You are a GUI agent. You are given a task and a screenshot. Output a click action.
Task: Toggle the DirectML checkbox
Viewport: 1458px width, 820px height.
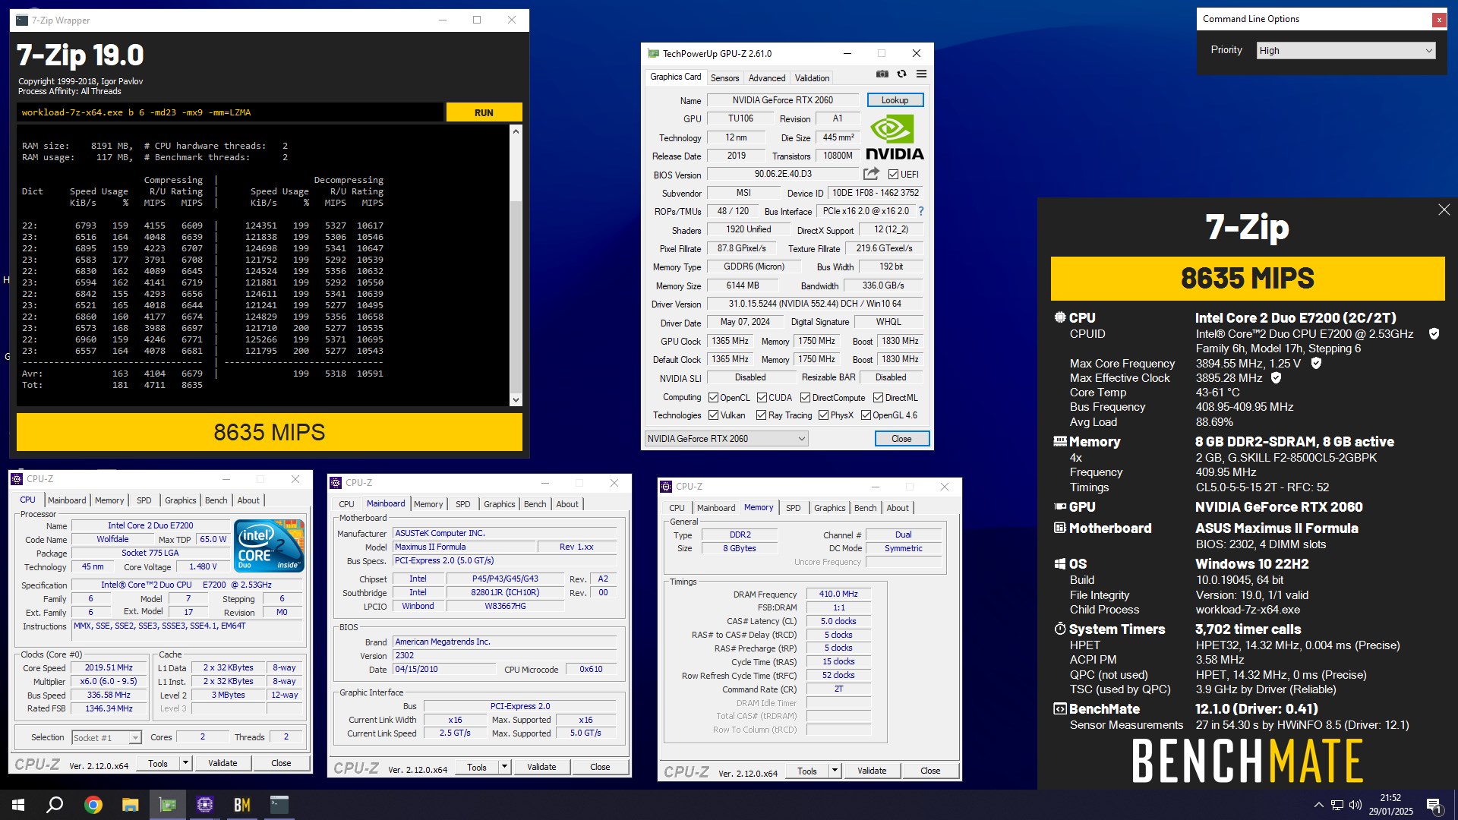tap(878, 398)
